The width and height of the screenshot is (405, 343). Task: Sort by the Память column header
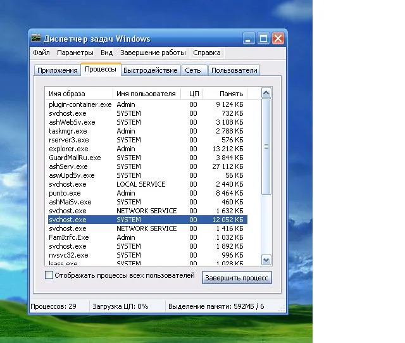[231, 94]
